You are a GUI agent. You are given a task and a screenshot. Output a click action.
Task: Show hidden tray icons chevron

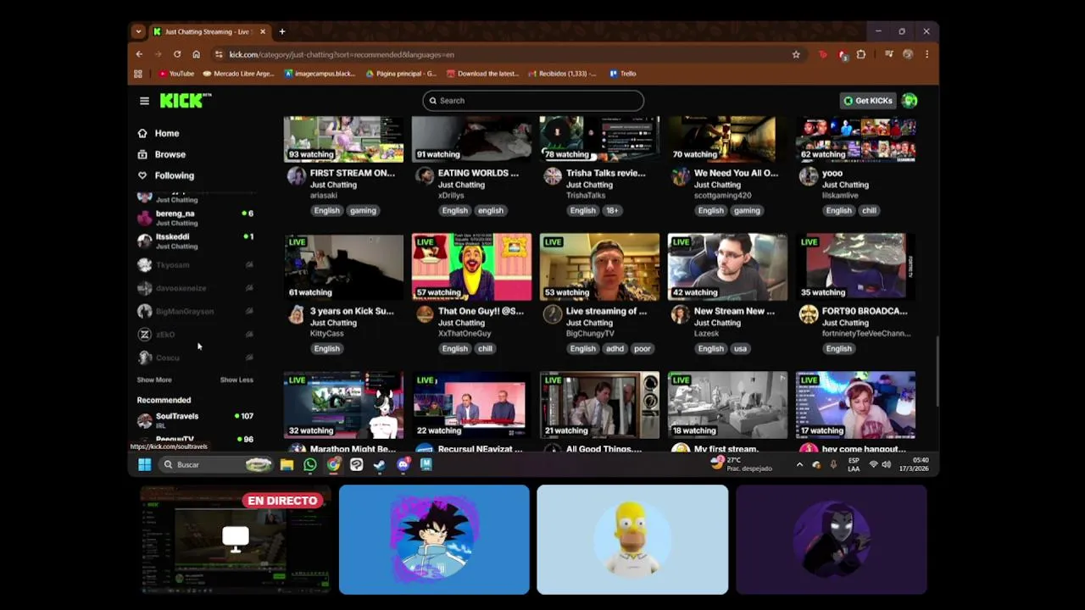click(x=799, y=464)
